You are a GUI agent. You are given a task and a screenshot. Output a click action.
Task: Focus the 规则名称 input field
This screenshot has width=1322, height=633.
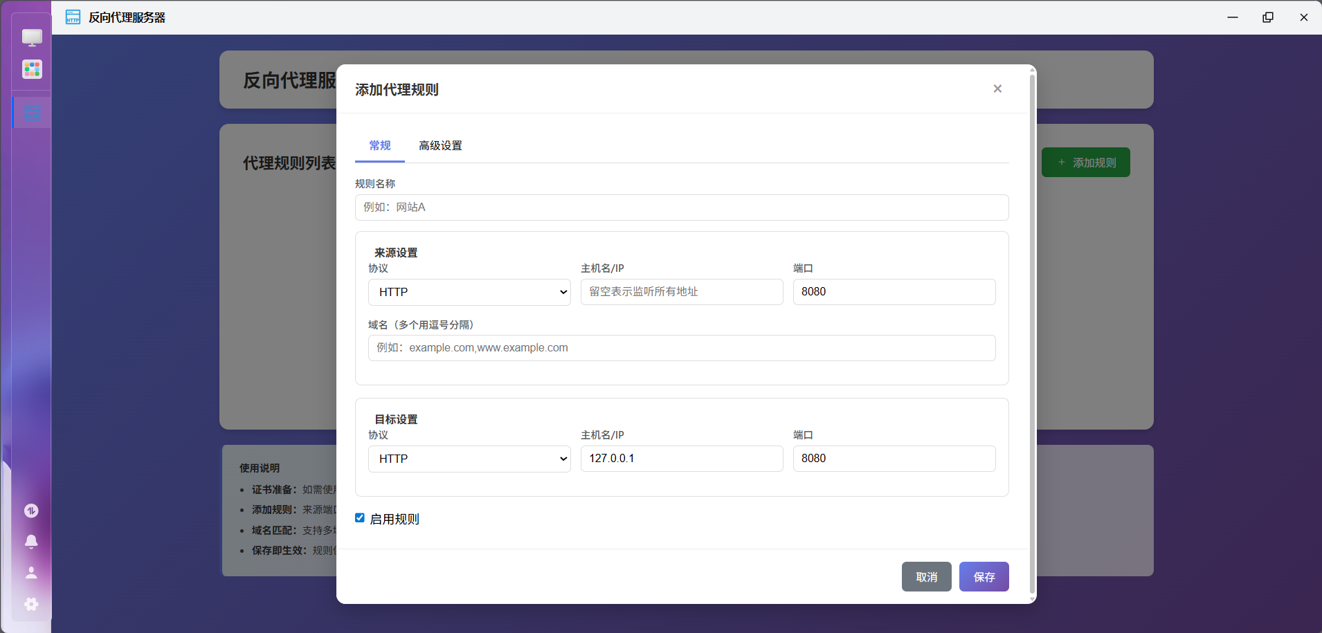click(x=682, y=208)
